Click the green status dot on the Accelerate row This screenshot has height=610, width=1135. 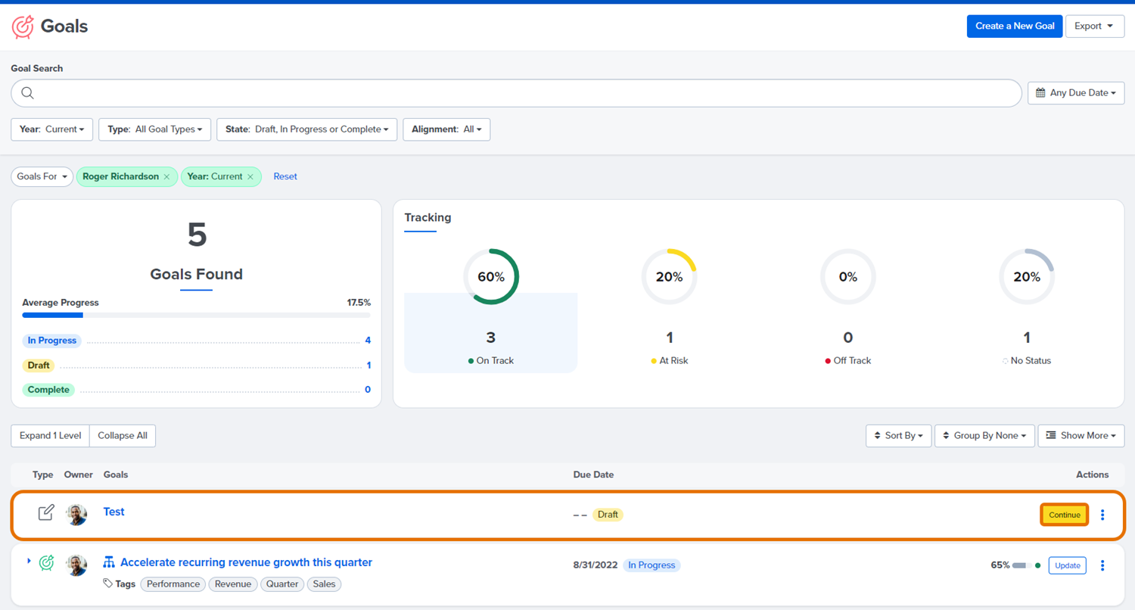(1037, 565)
